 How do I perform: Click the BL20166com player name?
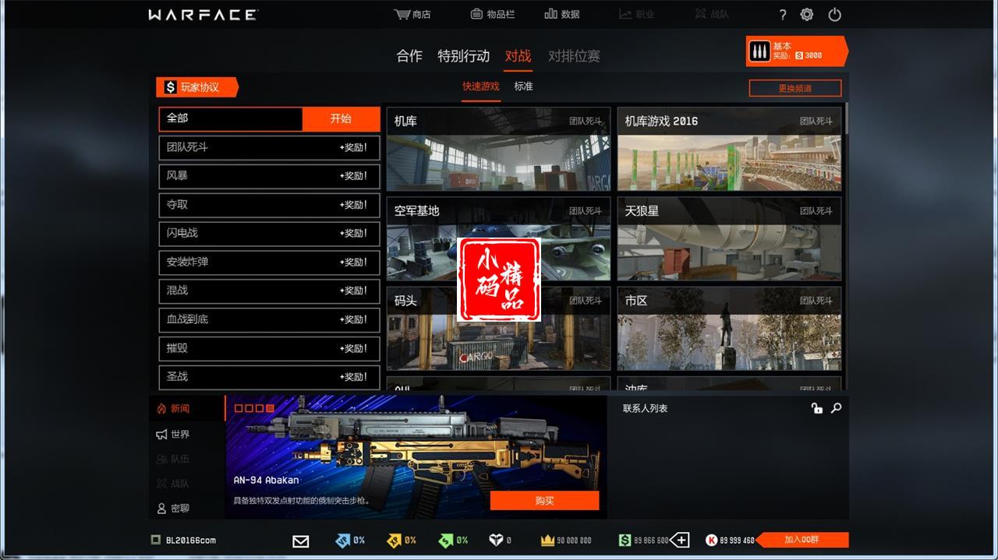point(189,541)
